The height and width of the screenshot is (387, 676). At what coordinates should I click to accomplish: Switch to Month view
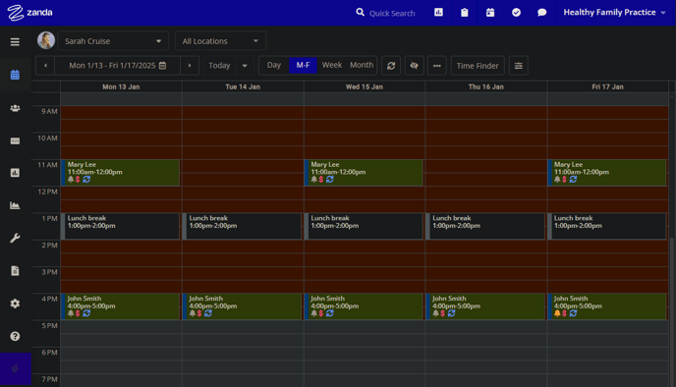(362, 65)
